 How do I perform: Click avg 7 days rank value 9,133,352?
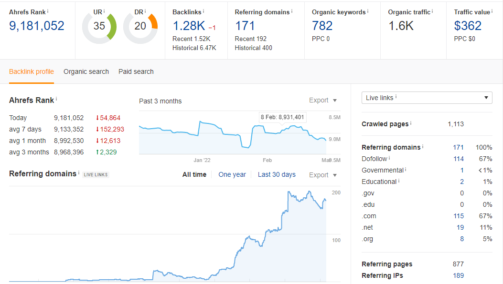click(69, 129)
